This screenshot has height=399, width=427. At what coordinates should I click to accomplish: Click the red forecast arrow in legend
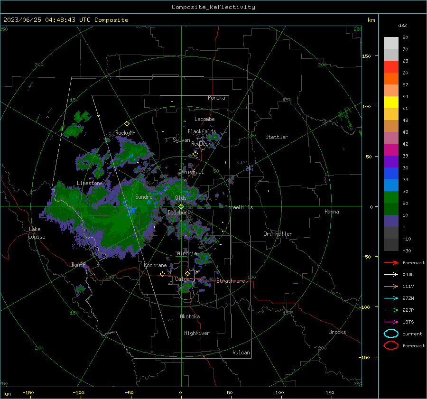tap(391, 262)
